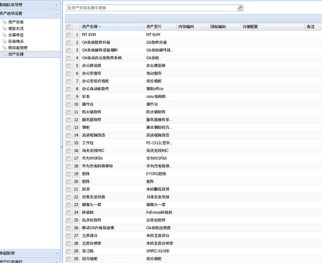
Task: Check the 防火墙软件 row checkbox
Action: click(69, 112)
